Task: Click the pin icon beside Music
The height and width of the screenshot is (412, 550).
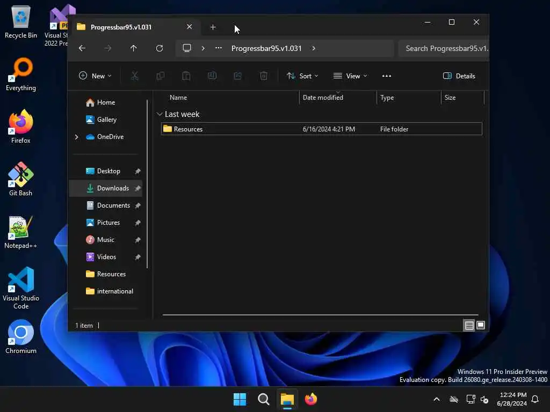Action: pyautogui.click(x=138, y=240)
